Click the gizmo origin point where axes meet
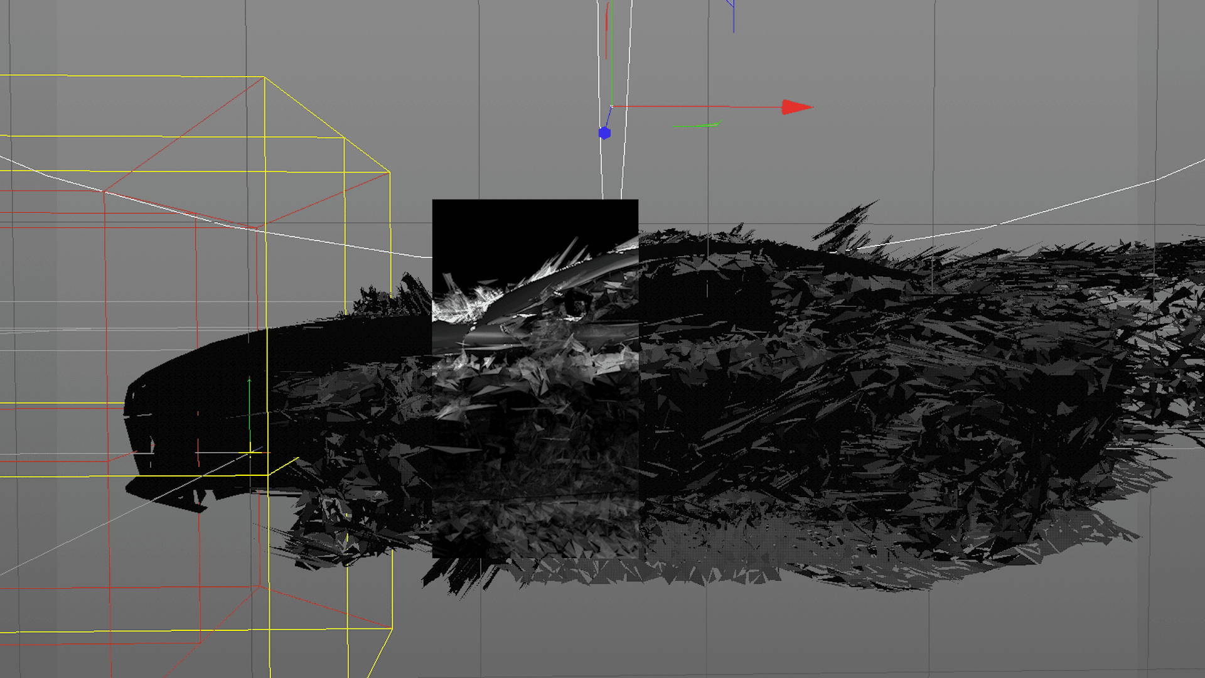The height and width of the screenshot is (678, 1205). (612, 106)
